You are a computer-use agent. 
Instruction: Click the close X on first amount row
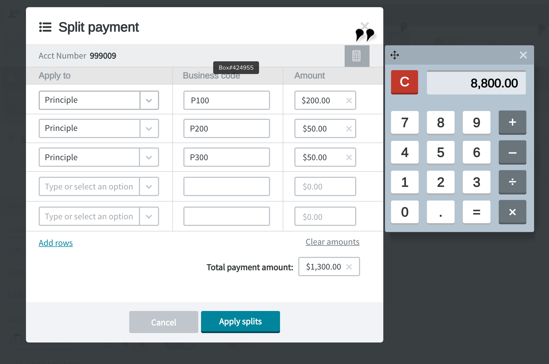(349, 100)
